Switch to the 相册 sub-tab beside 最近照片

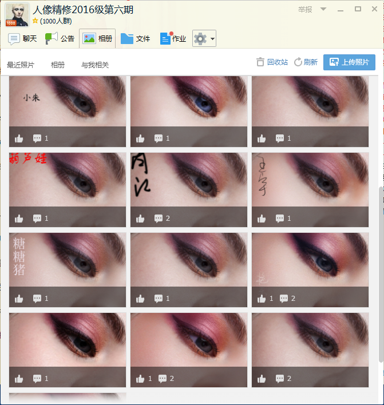(58, 65)
